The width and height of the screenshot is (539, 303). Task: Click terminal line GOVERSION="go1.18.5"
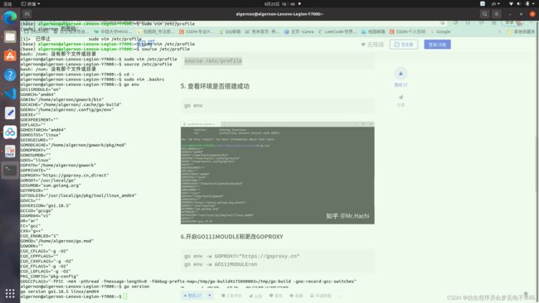46,205
